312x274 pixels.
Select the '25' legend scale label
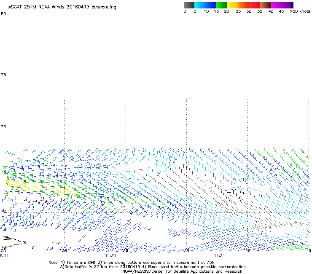(238, 11)
